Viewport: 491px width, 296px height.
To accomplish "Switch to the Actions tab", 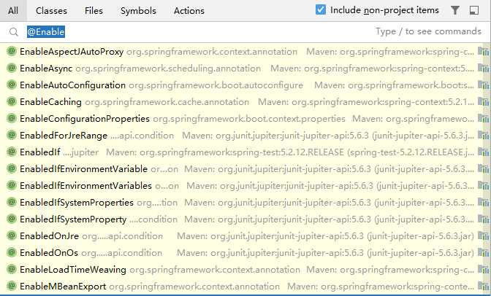I will [189, 11].
